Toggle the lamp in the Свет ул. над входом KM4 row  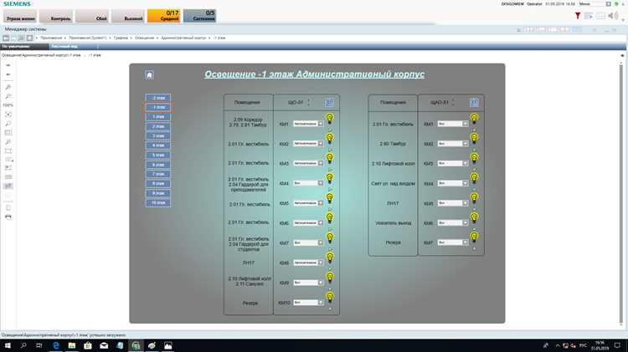(x=474, y=178)
